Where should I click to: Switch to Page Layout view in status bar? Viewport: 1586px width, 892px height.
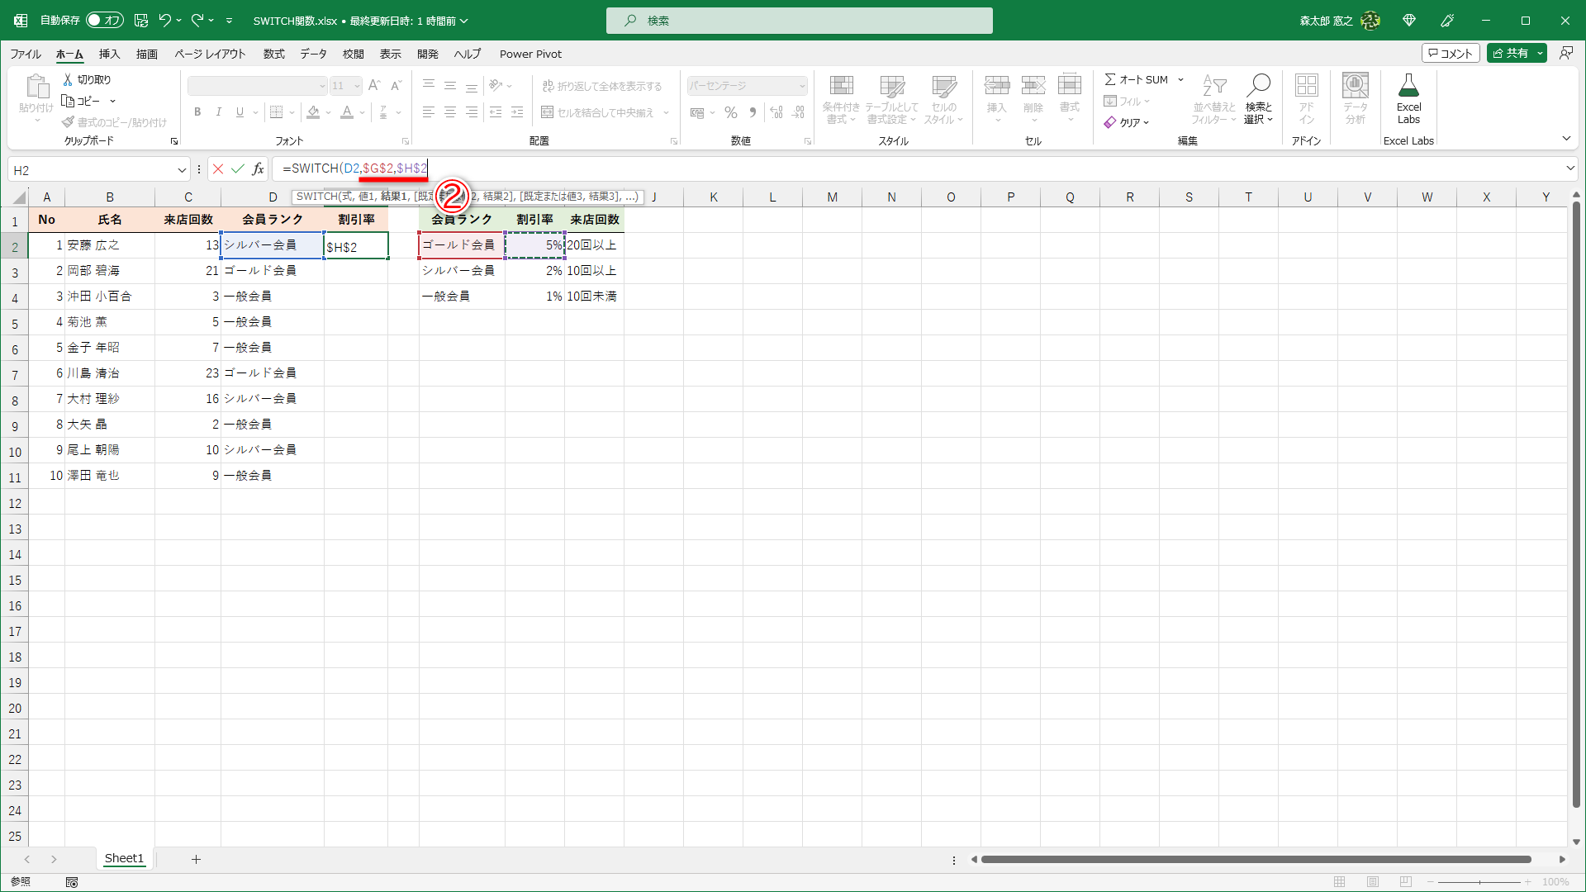click(1373, 882)
